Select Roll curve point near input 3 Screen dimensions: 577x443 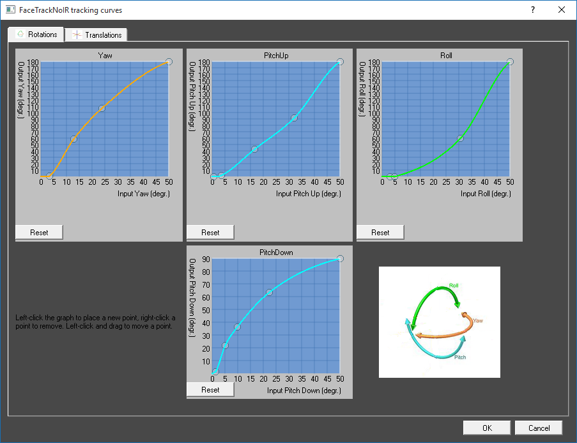[x=390, y=176]
